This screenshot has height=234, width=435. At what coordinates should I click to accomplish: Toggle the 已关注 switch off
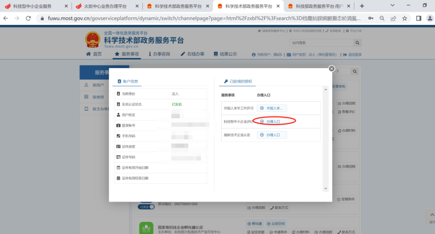[146, 207]
